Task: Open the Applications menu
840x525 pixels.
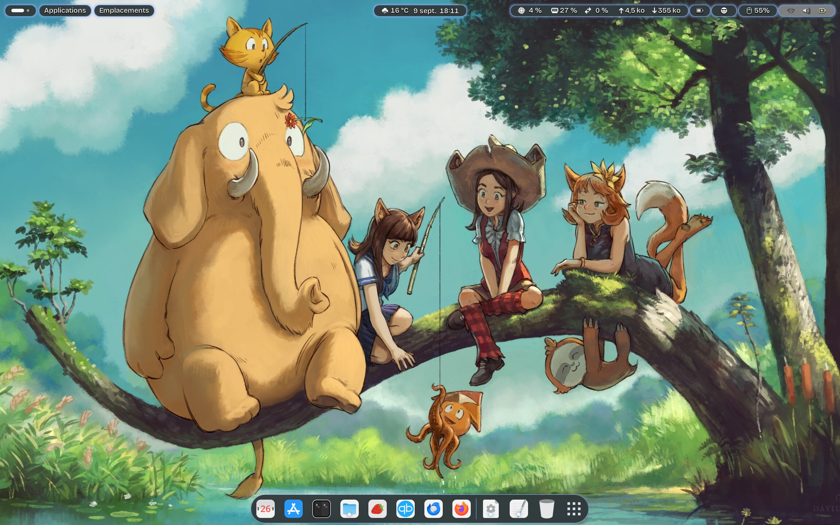Action: pos(65,10)
